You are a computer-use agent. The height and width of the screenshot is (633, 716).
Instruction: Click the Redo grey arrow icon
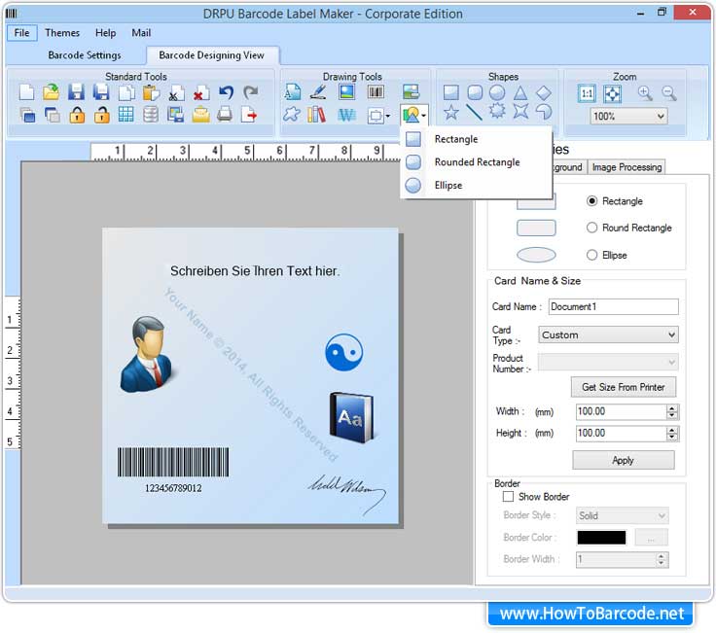point(251,92)
